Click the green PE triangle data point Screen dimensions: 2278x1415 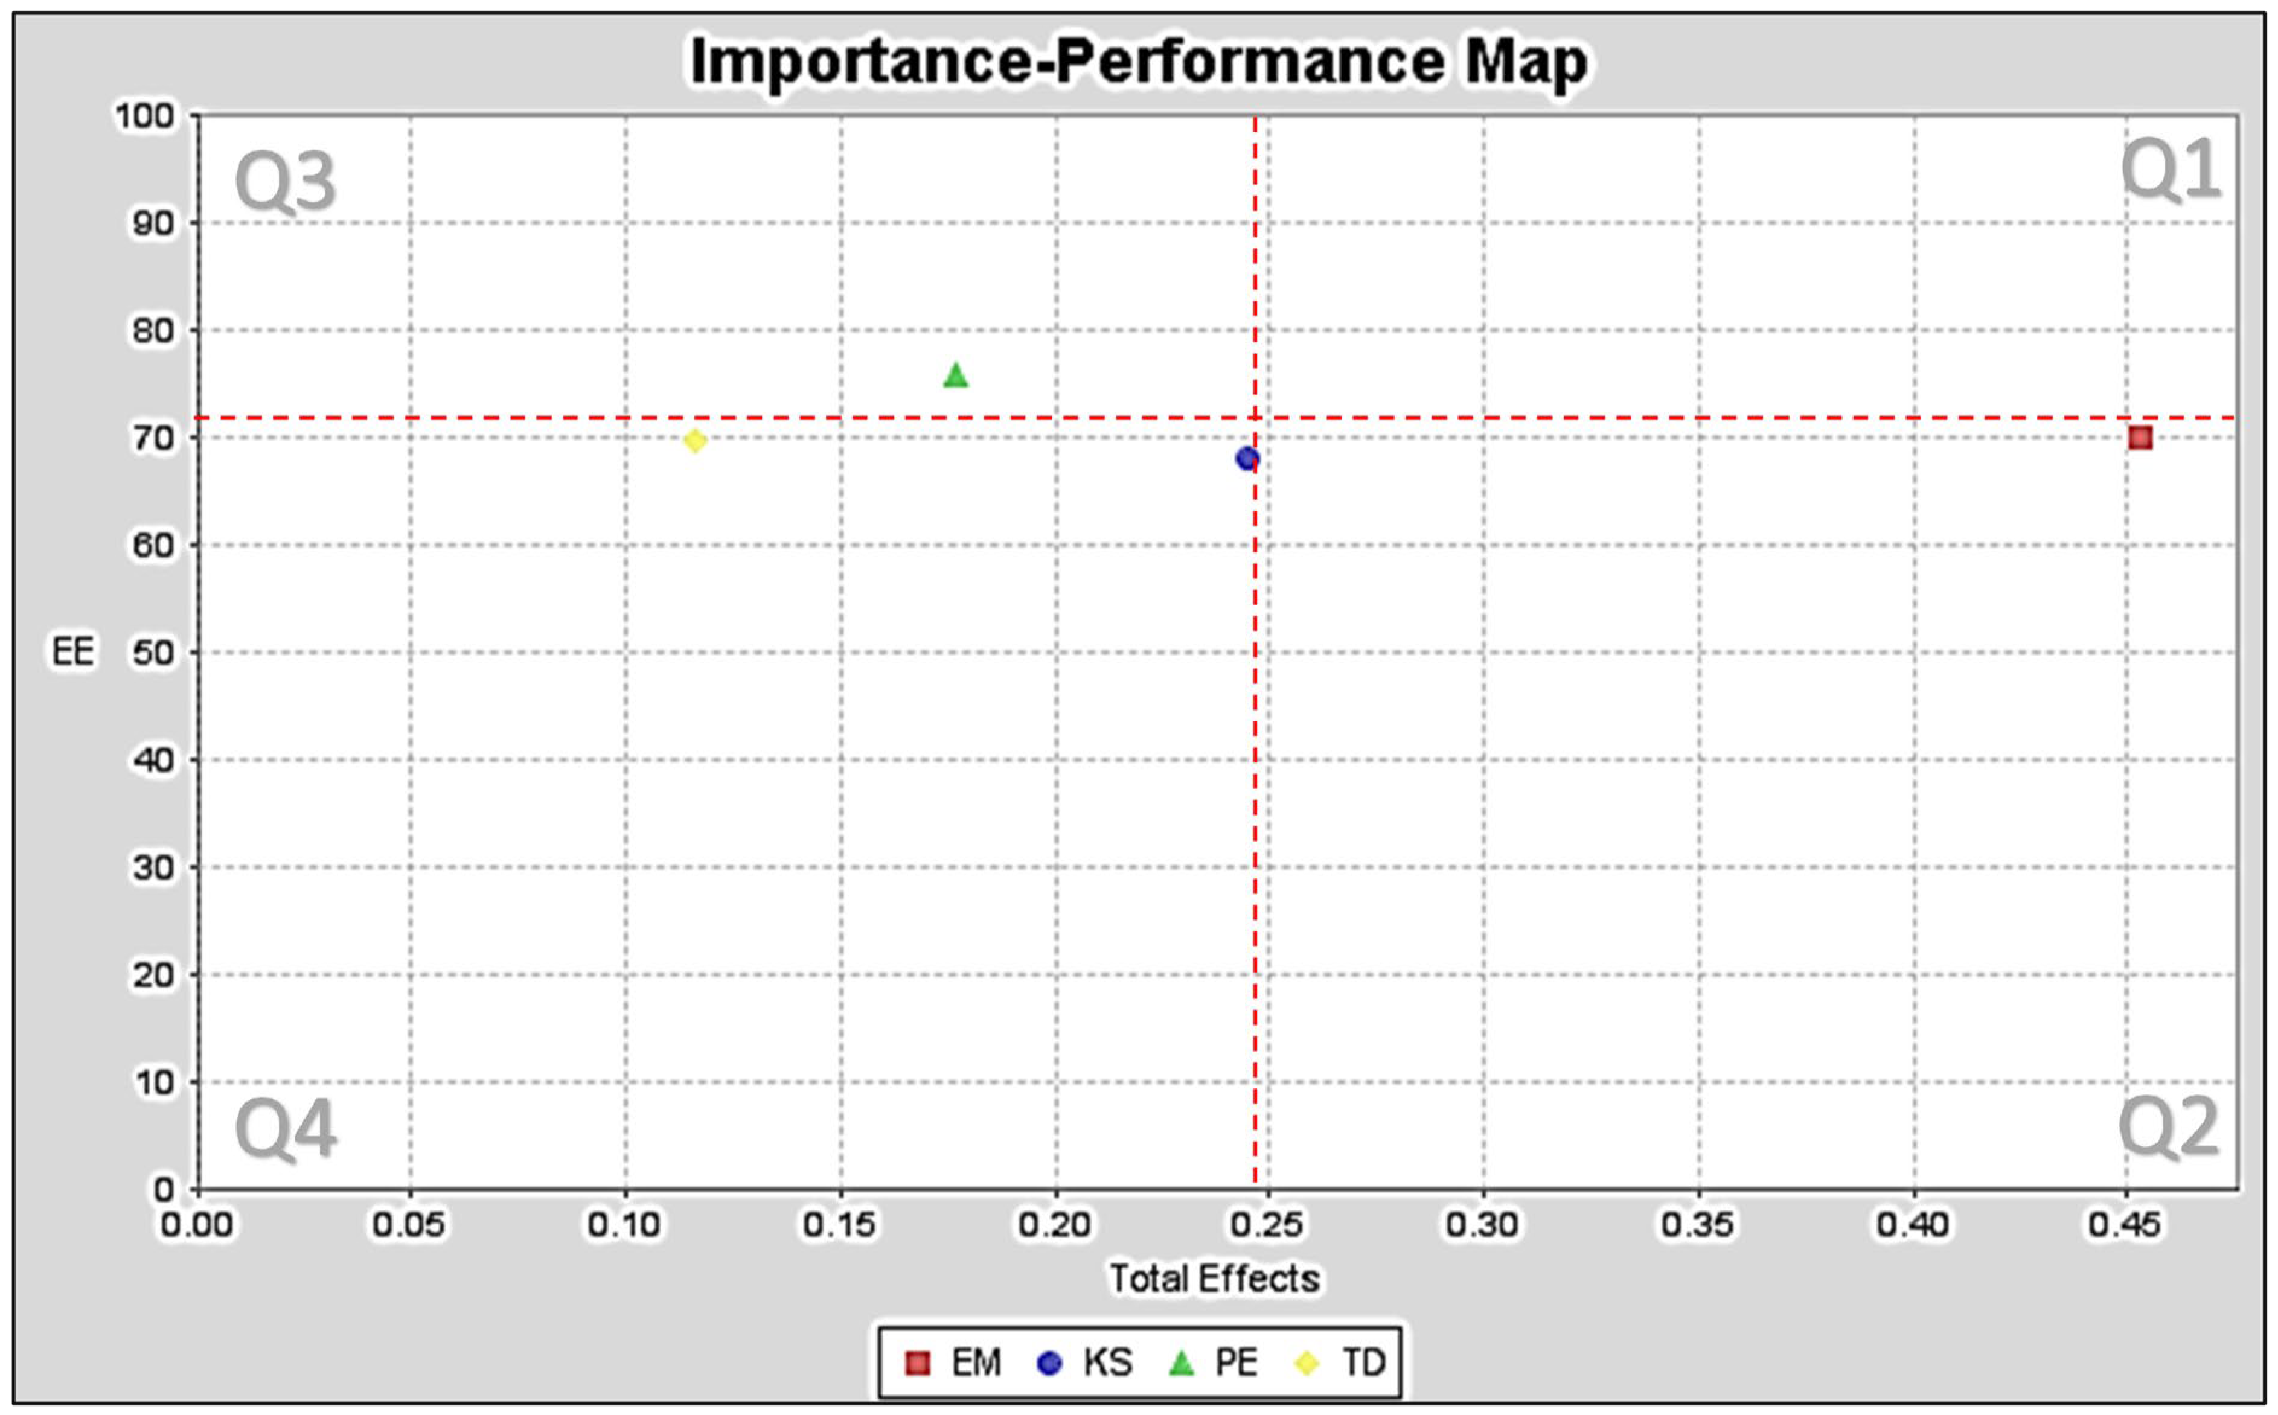(956, 376)
